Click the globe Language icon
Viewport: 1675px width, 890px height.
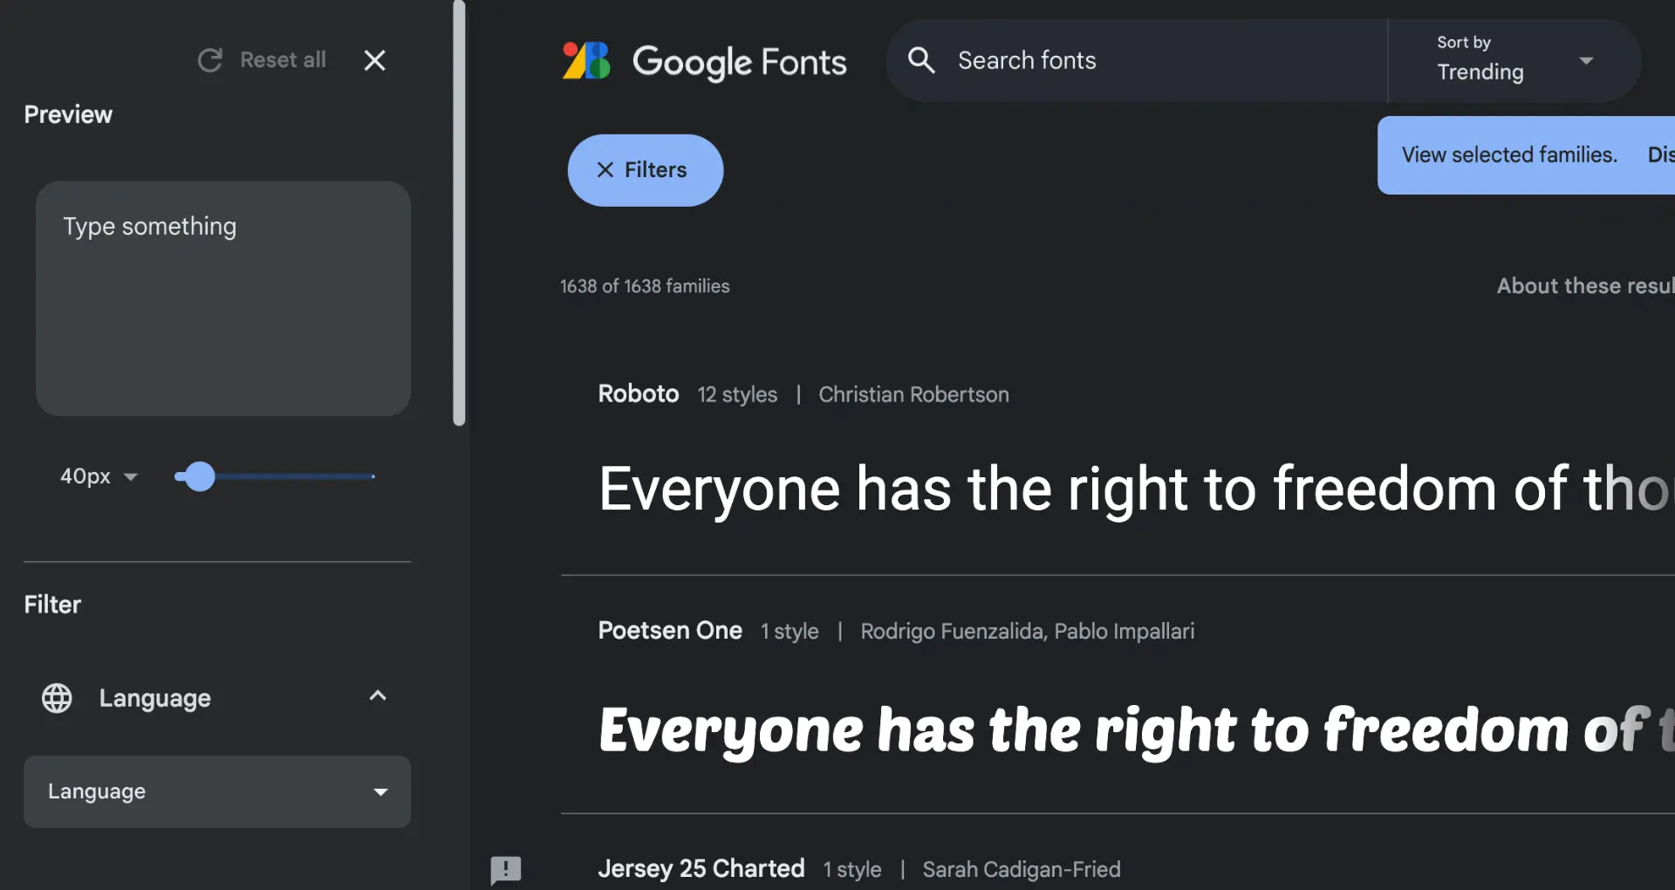coord(57,698)
